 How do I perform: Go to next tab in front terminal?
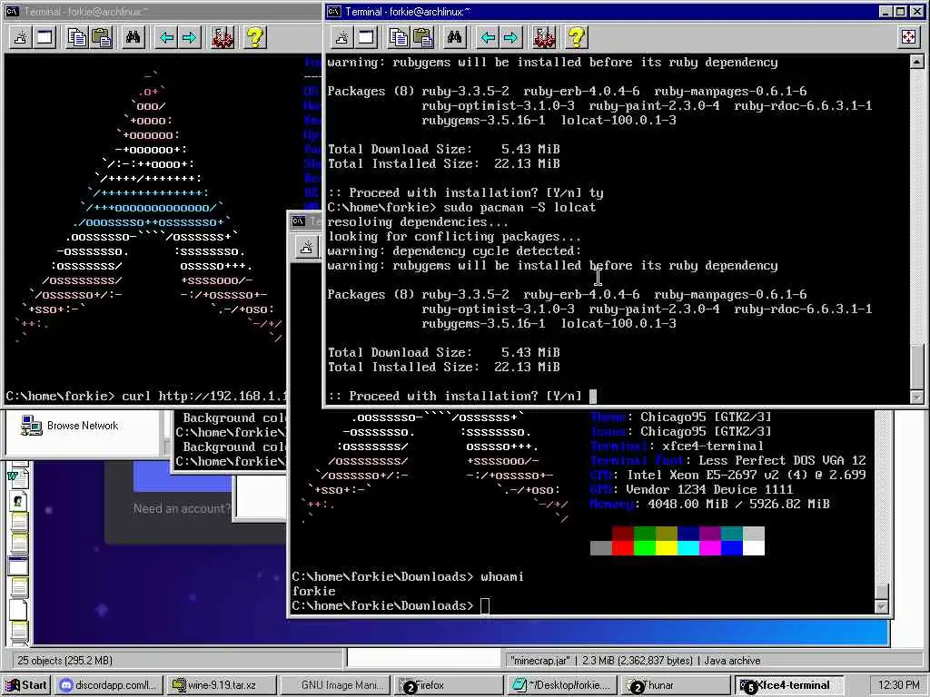[x=510, y=38]
